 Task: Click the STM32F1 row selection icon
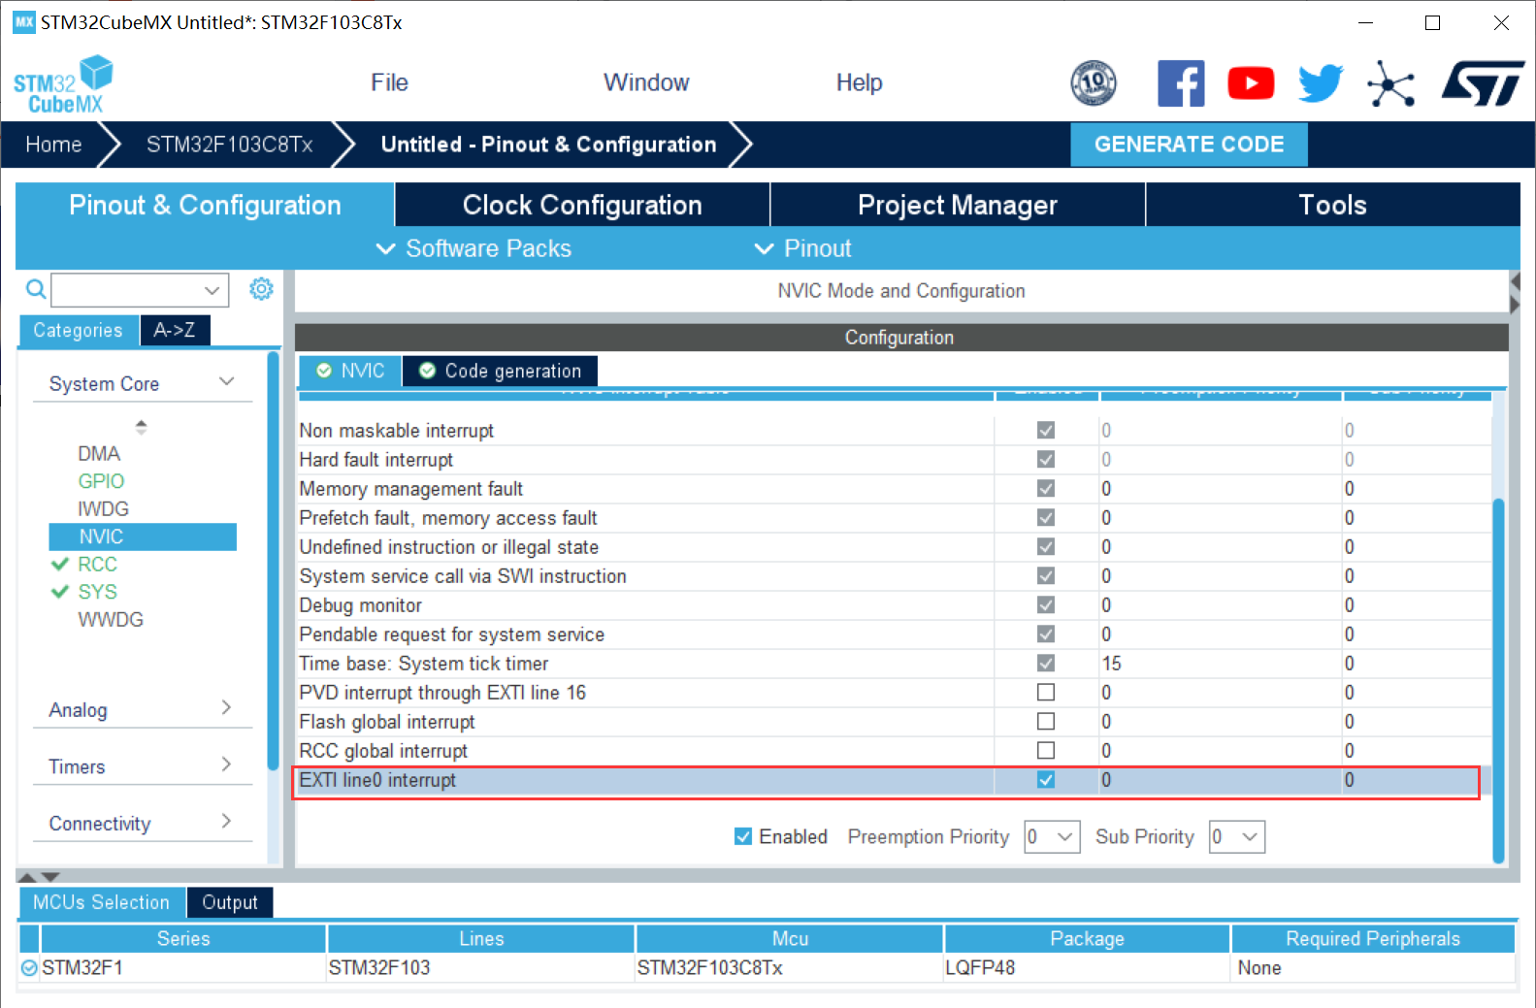click(29, 967)
